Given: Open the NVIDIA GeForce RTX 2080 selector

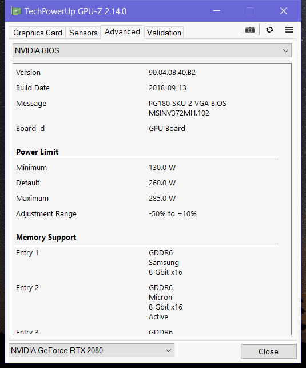Looking at the screenshot, I should pos(92,350).
